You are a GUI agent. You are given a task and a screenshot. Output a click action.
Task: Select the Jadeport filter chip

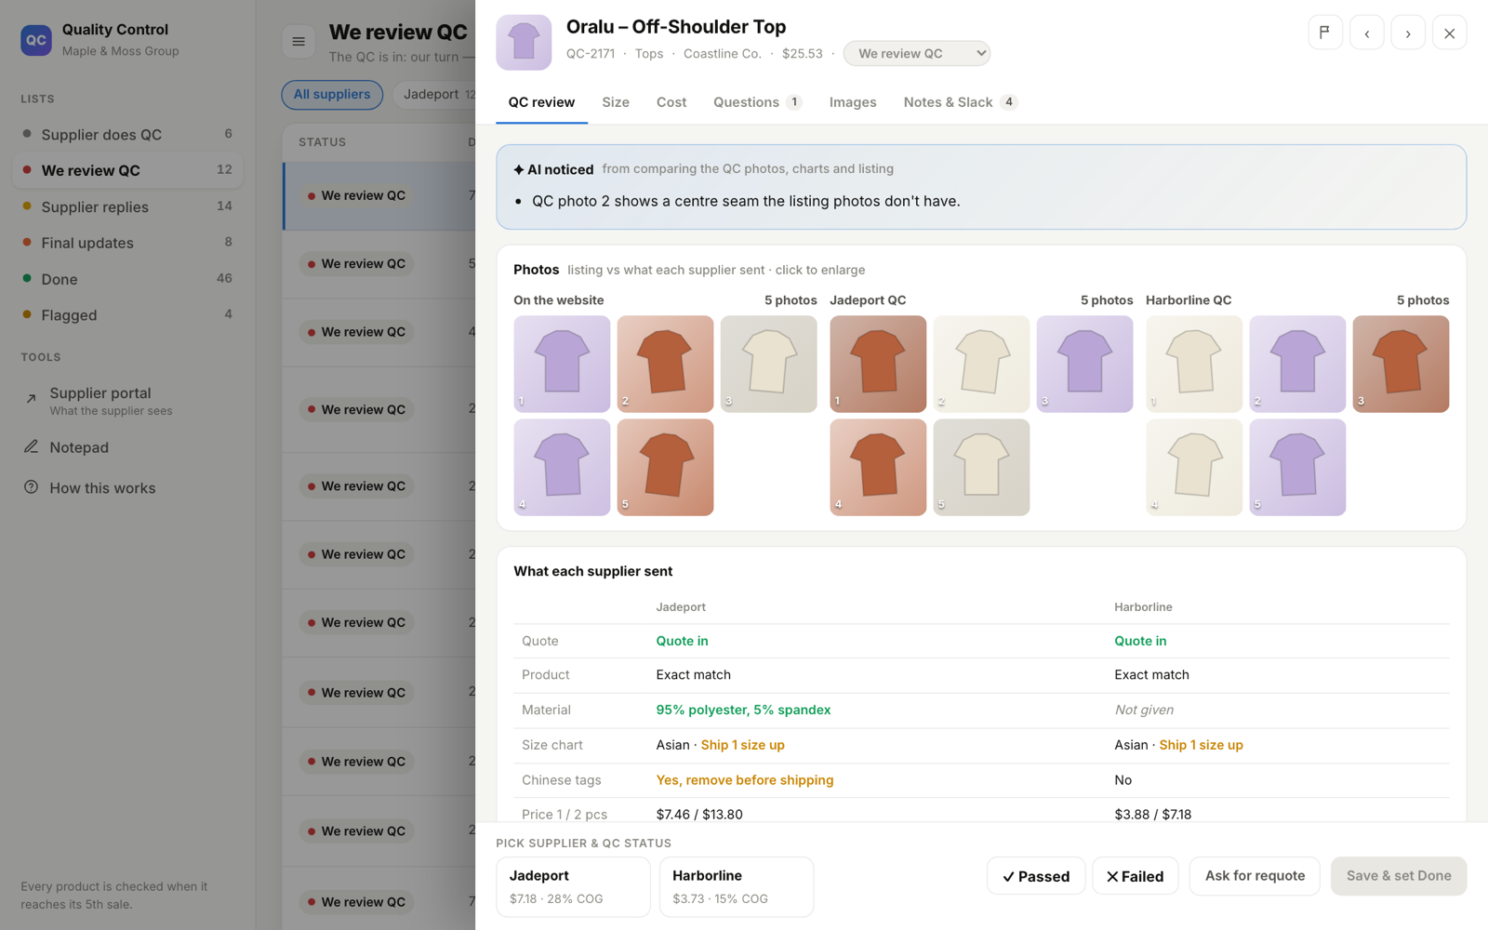(434, 94)
